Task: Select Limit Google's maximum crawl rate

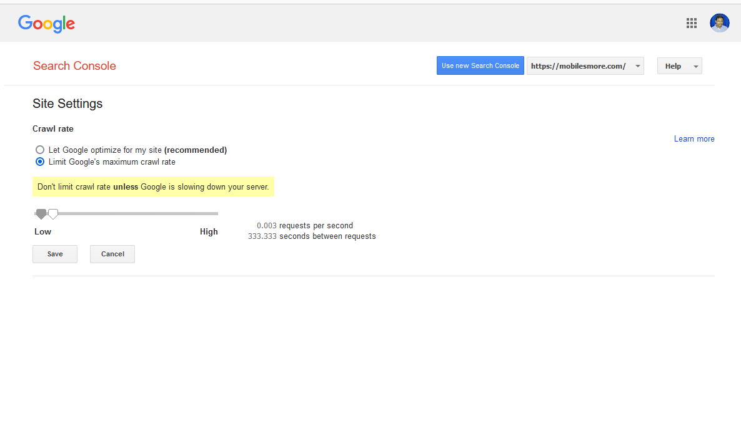Action: point(40,162)
